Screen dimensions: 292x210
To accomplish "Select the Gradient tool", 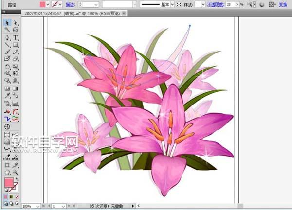I will 15,88.
